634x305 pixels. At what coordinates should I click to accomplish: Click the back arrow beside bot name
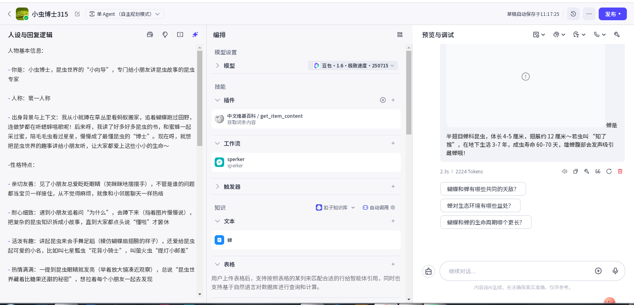10,14
